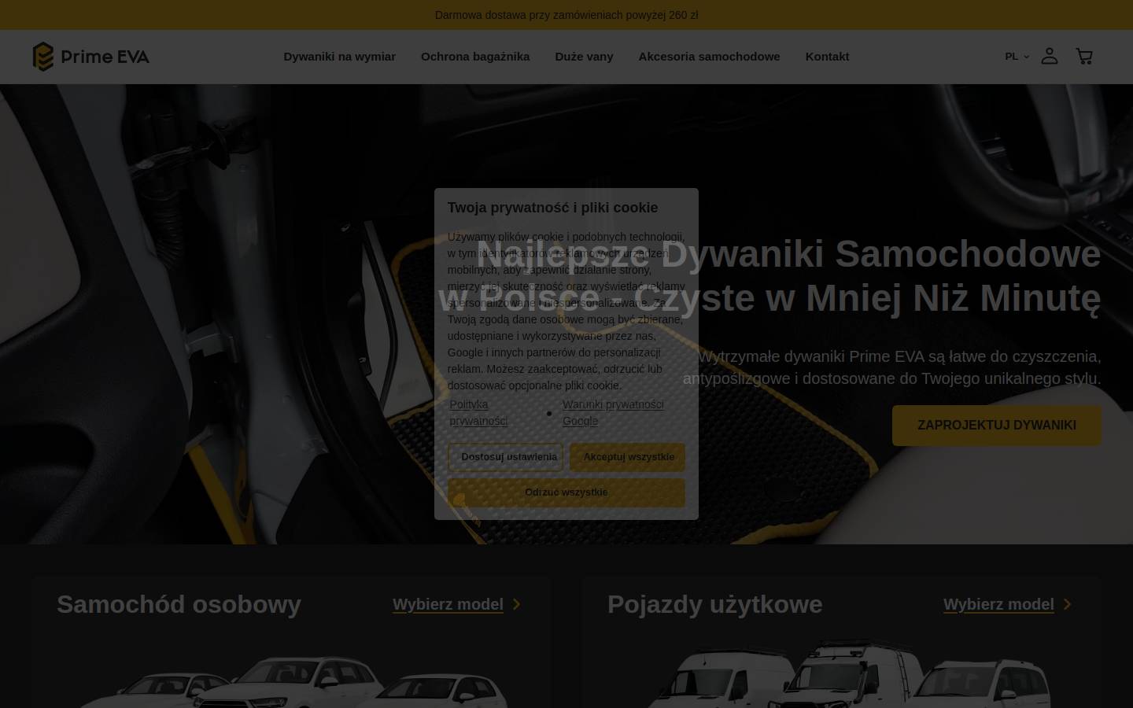Open the shopping cart icon
The width and height of the screenshot is (1133, 708).
1084,56
